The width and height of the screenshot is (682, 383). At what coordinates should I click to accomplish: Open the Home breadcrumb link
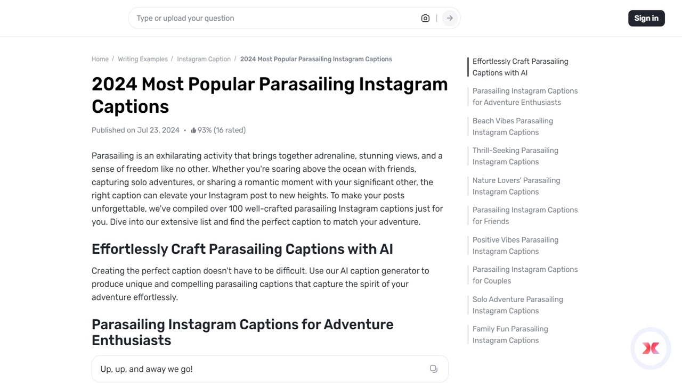[100, 59]
